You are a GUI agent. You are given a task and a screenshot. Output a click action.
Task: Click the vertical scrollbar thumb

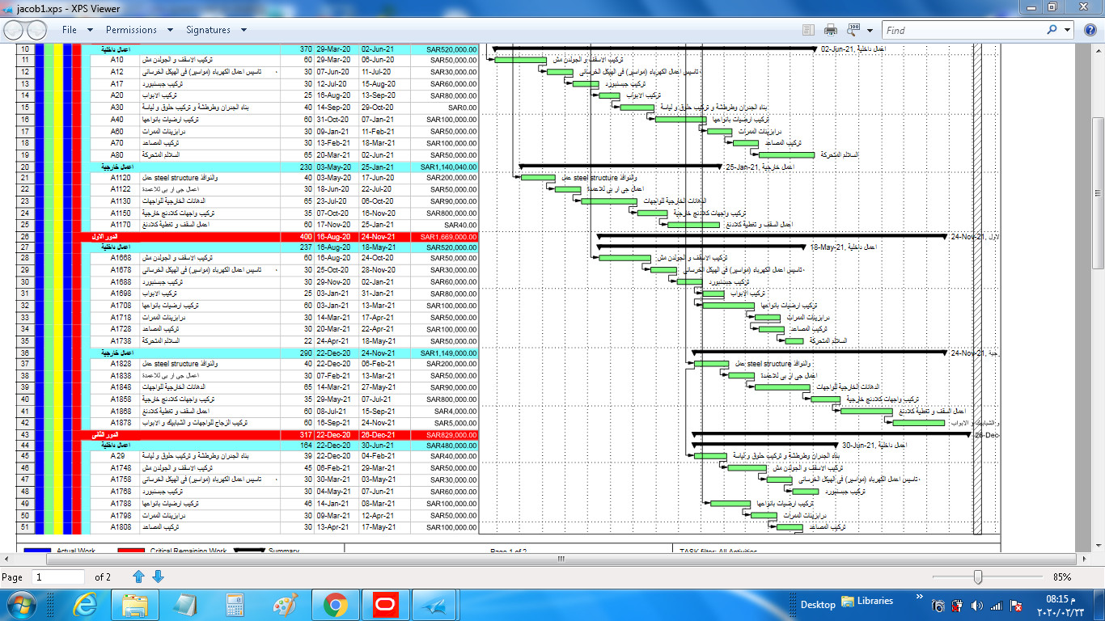coord(1098,193)
